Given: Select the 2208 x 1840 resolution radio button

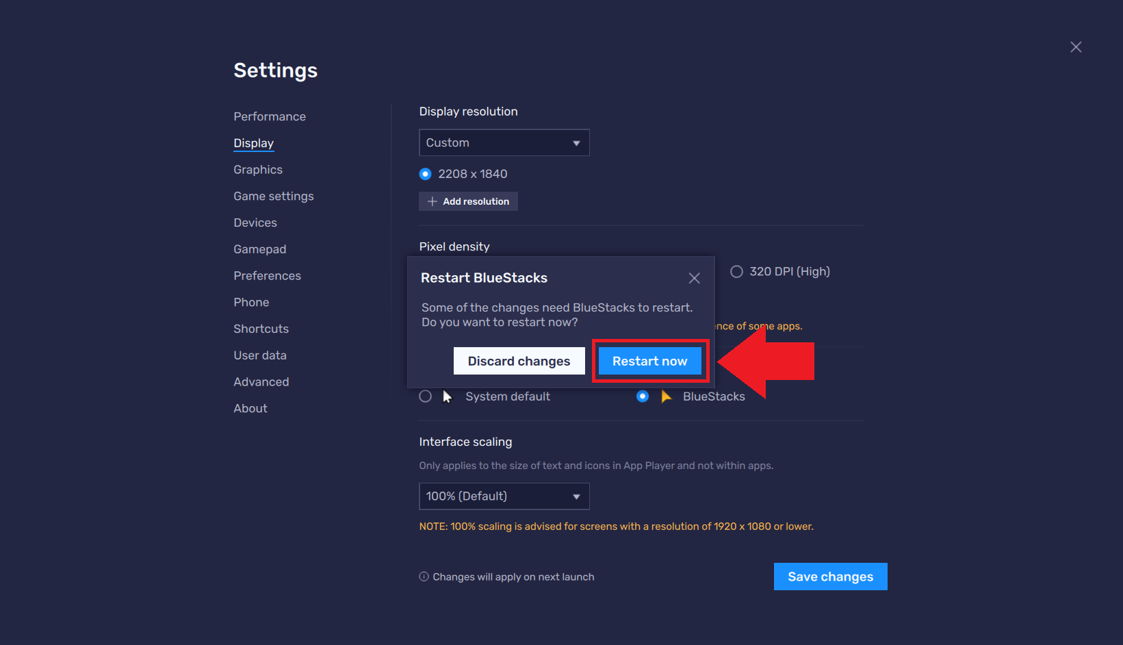Looking at the screenshot, I should pyautogui.click(x=425, y=173).
